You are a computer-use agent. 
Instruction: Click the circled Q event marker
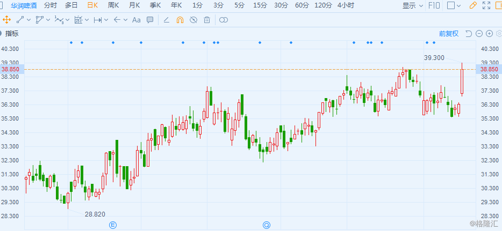(x=267, y=225)
